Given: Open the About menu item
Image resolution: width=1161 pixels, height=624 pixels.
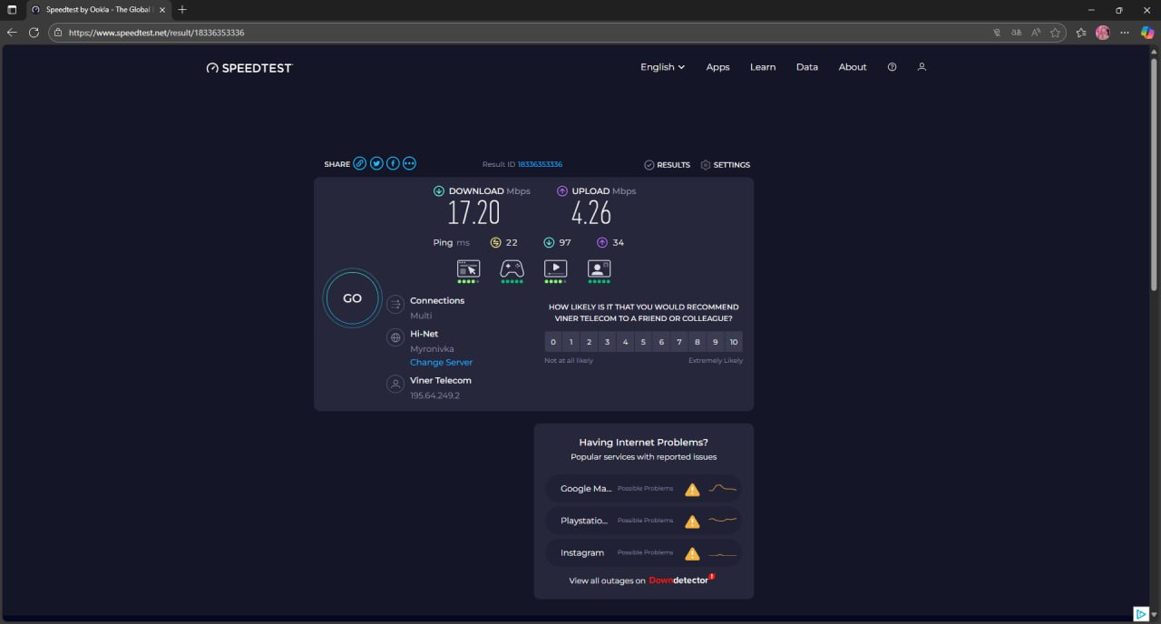Looking at the screenshot, I should click(x=852, y=67).
